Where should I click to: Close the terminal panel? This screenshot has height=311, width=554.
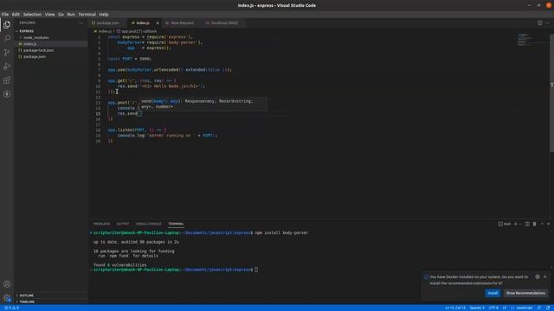[549, 224]
